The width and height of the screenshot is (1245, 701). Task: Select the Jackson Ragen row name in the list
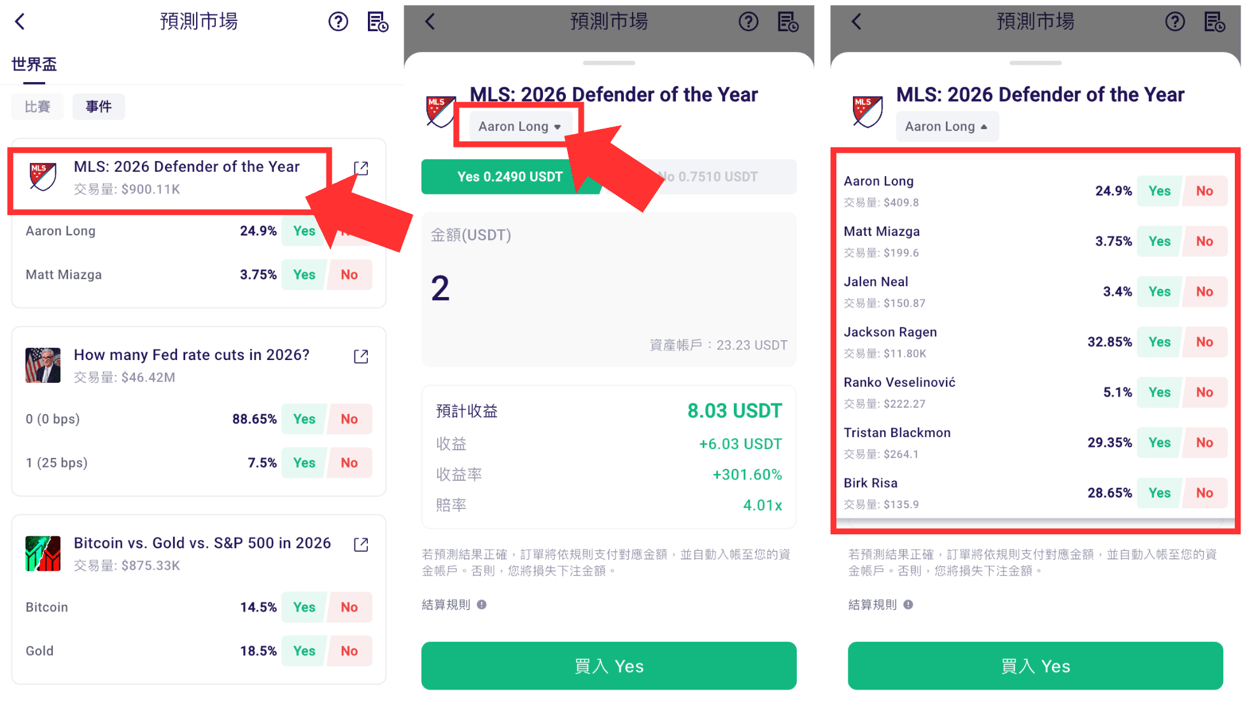coord(890,332)
